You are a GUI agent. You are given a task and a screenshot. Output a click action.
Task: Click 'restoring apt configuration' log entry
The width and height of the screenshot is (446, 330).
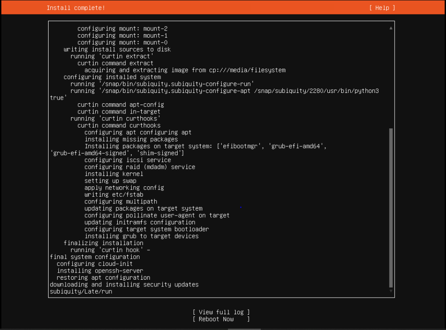pos(103,277)
